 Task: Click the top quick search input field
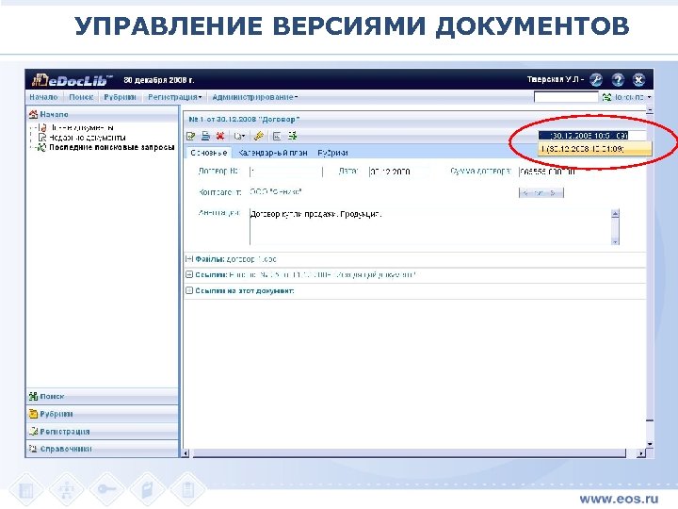[x=566, y=97]
